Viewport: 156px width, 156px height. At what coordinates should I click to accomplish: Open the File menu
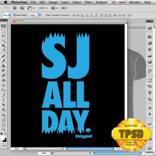[x=33, y=2]
